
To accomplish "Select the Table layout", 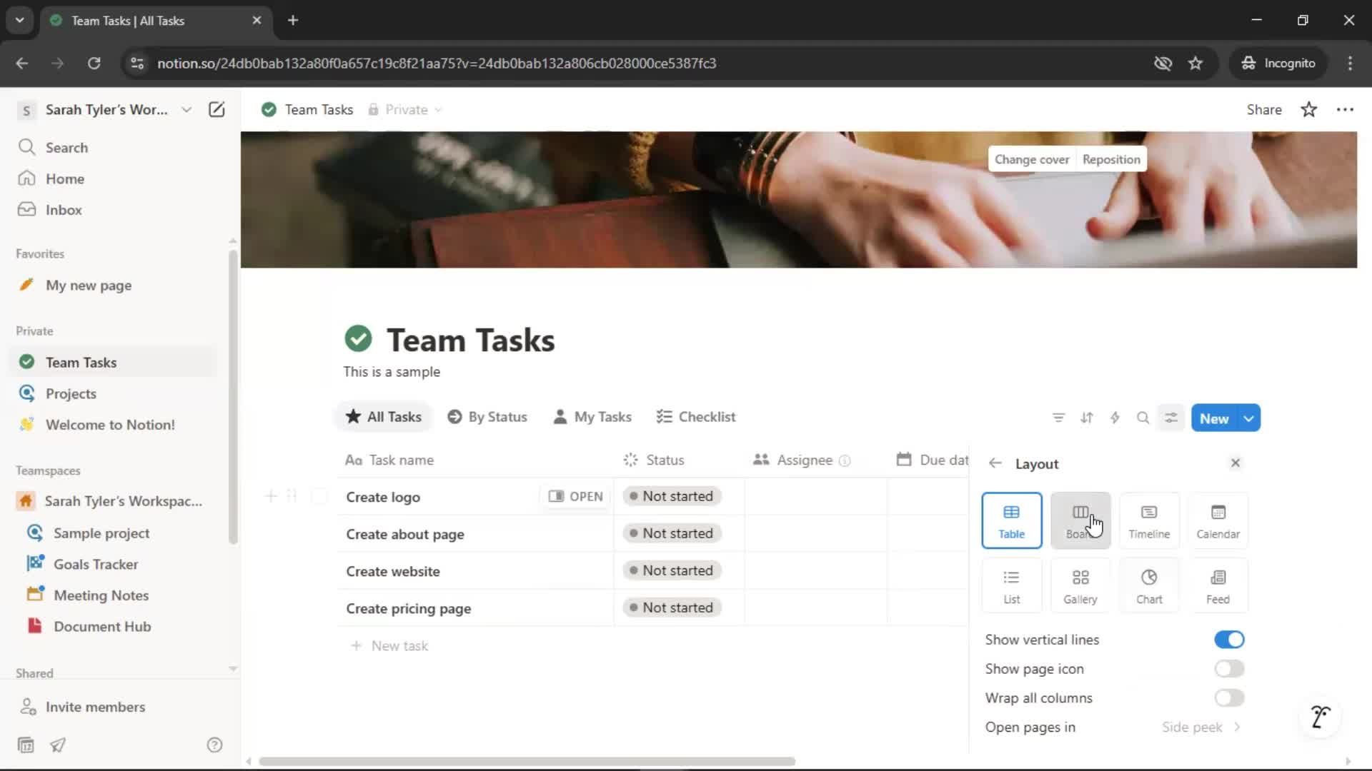I will tap(1011, 520).
